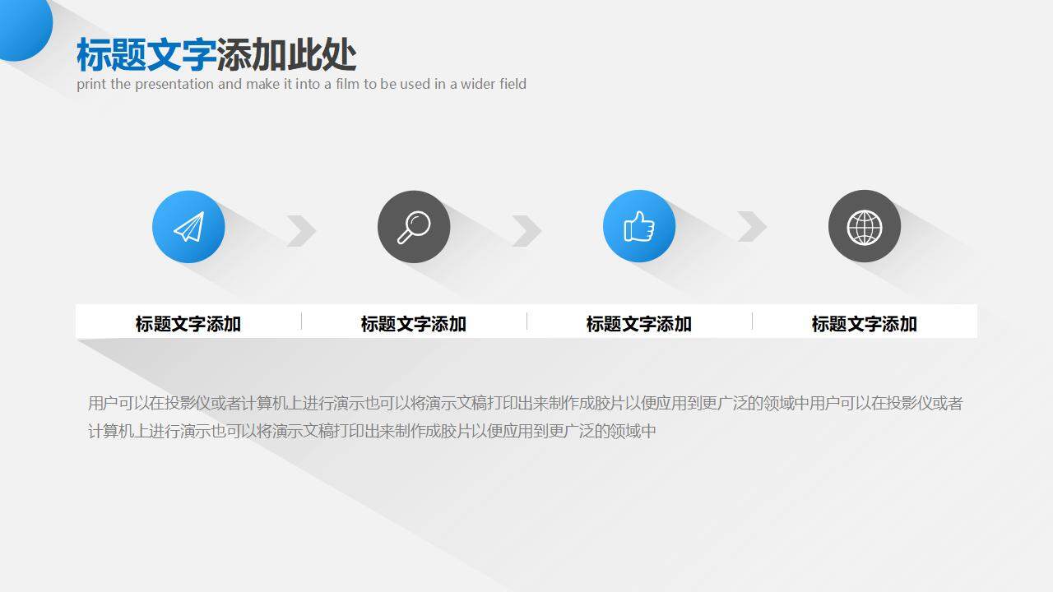
Task: Select the arrow chevron after the thumbs-up
Action: (752, 227)
